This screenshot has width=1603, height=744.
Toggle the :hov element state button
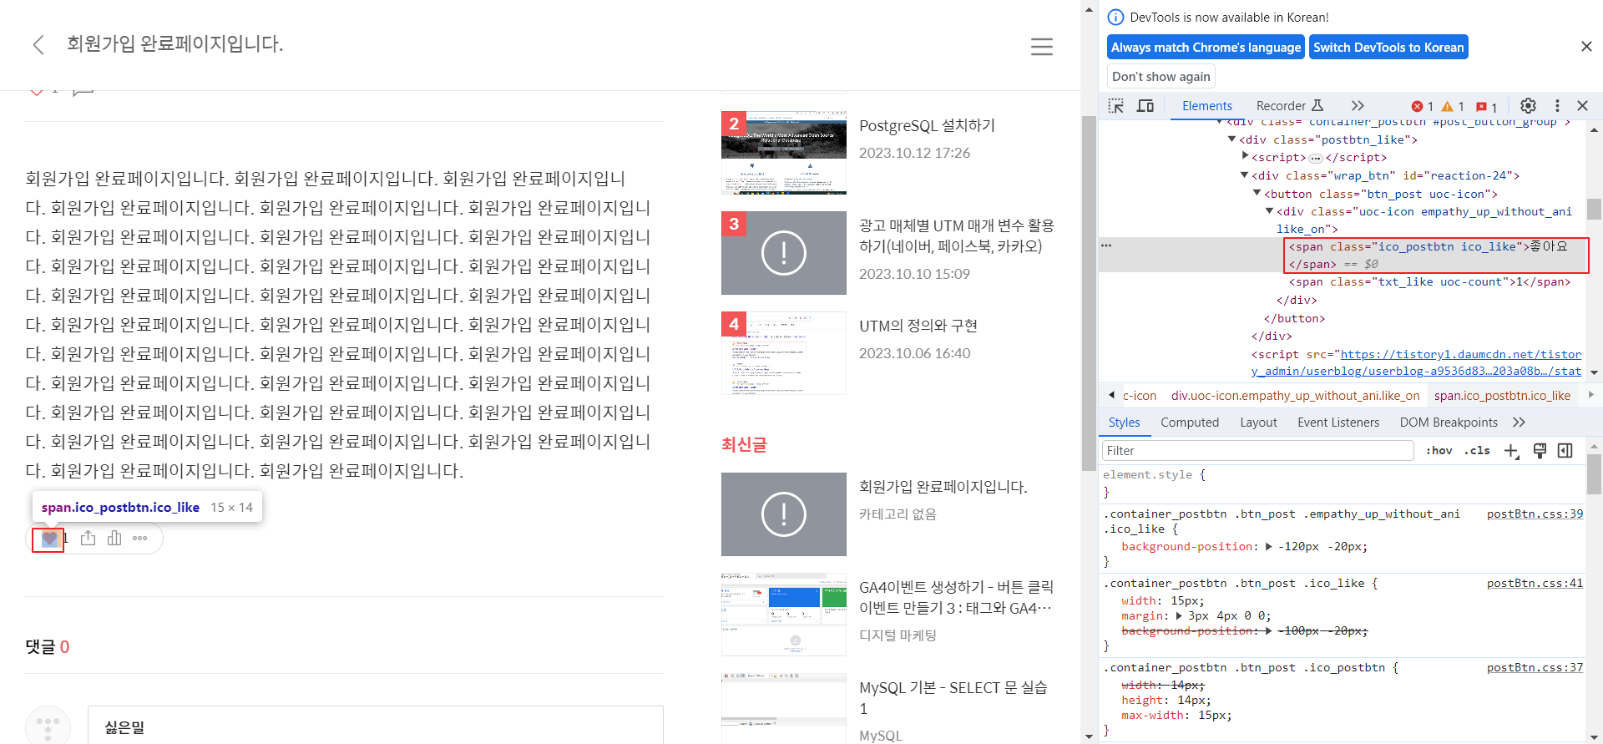pos(1439,451)
